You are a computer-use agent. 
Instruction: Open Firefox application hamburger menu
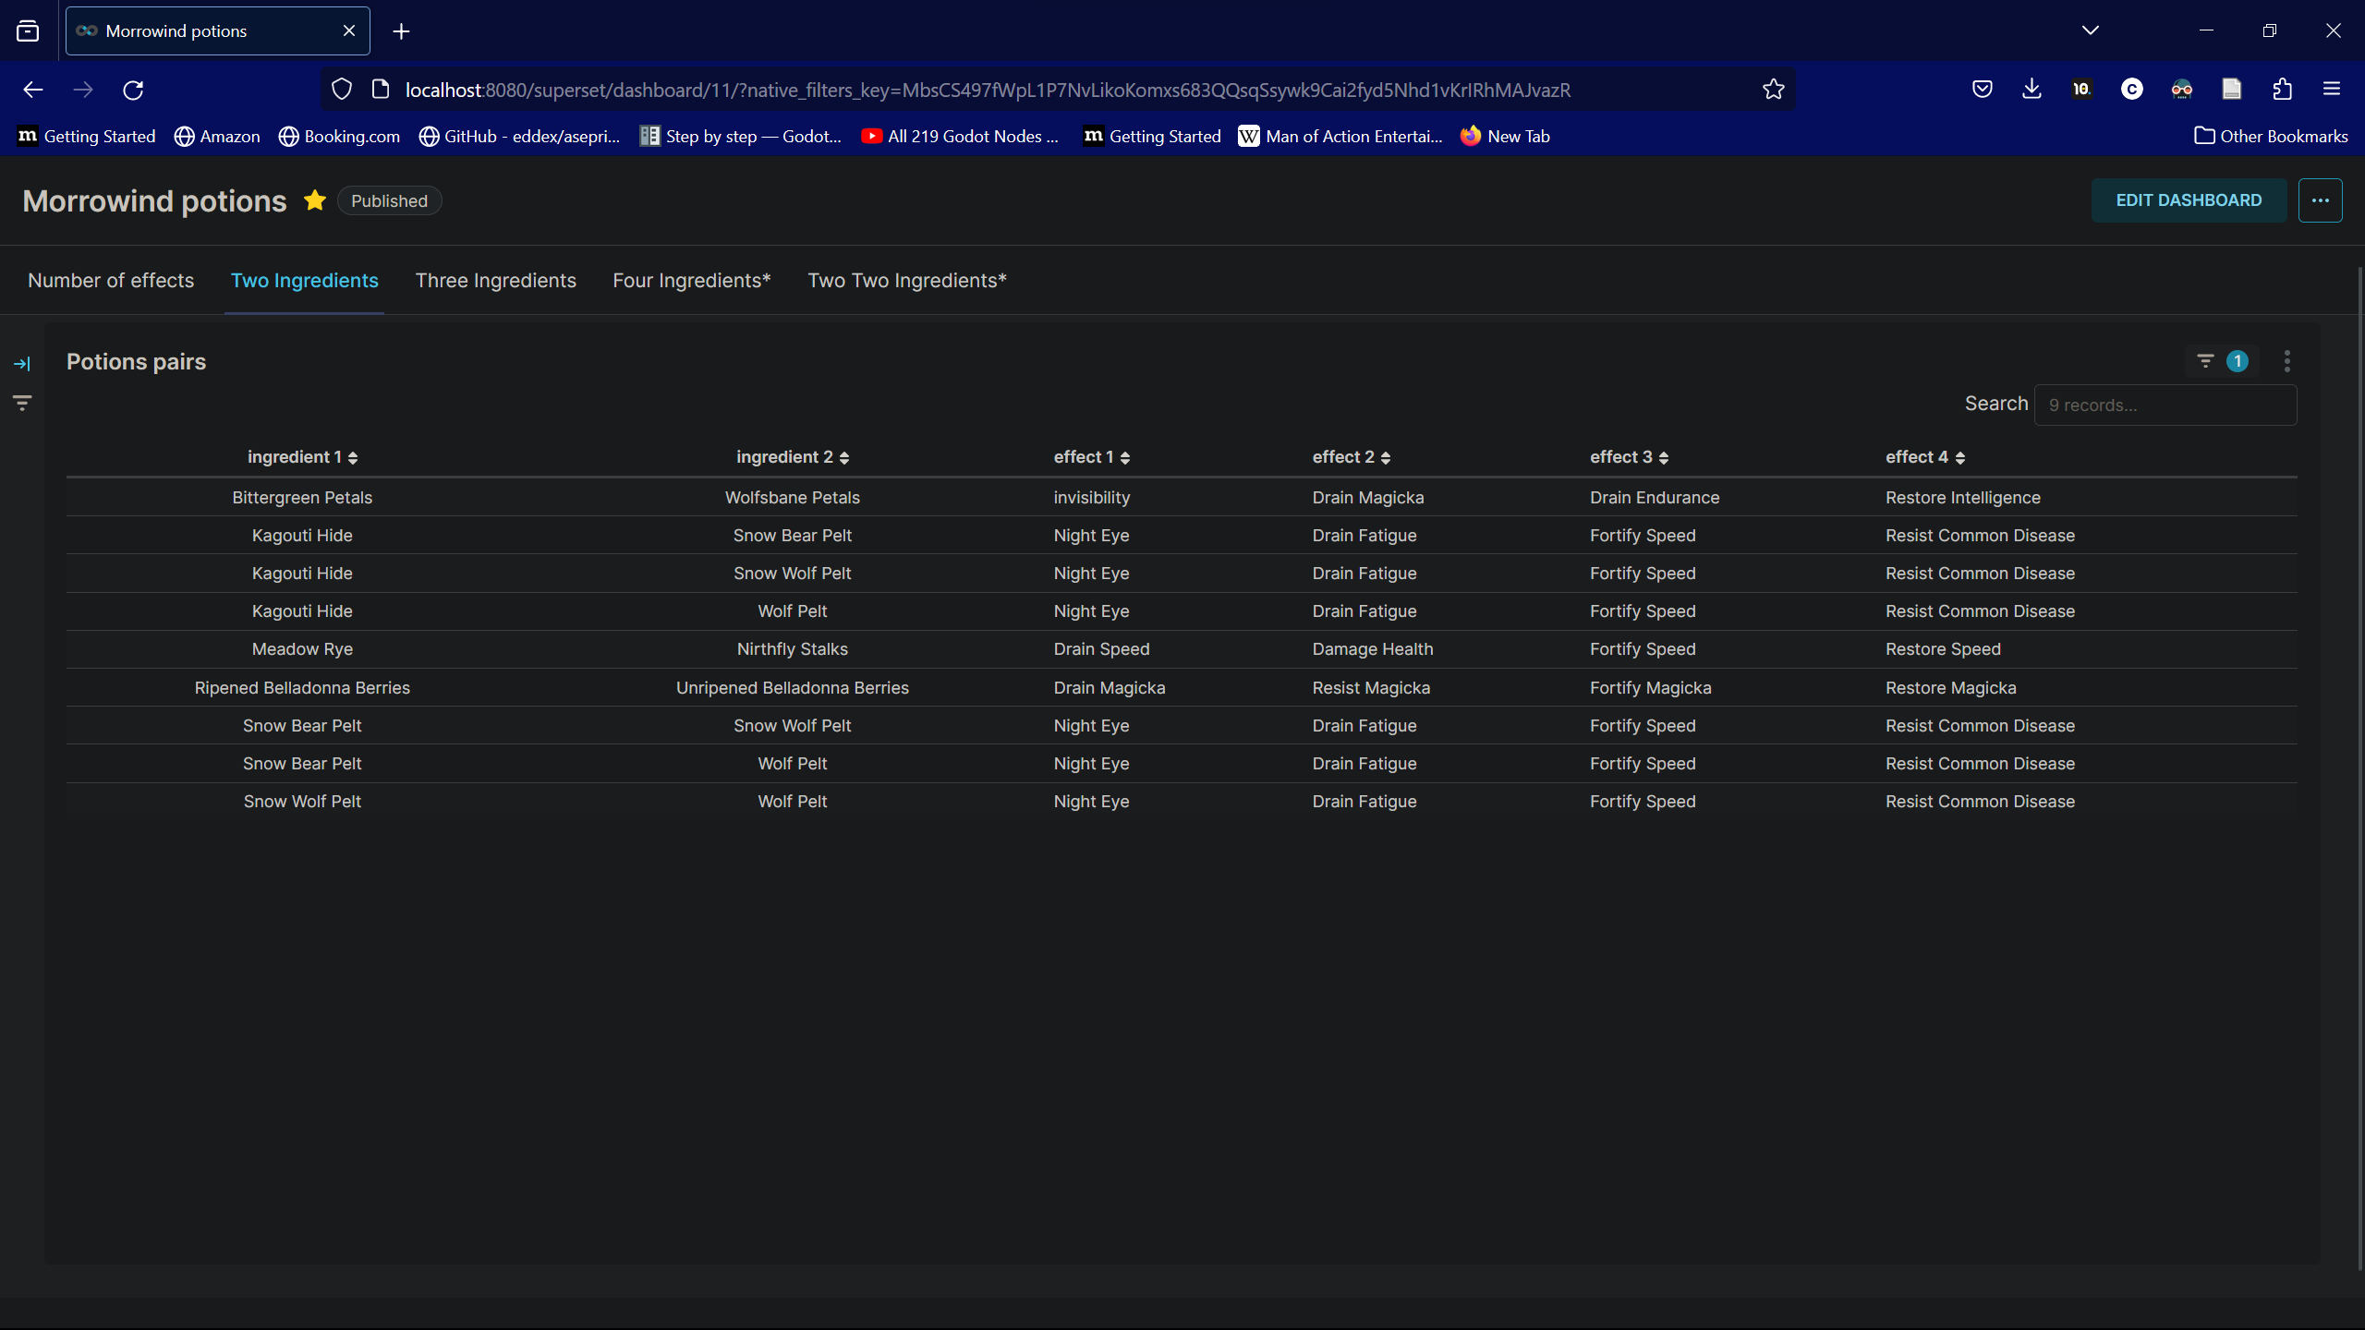coord(2332,90)
